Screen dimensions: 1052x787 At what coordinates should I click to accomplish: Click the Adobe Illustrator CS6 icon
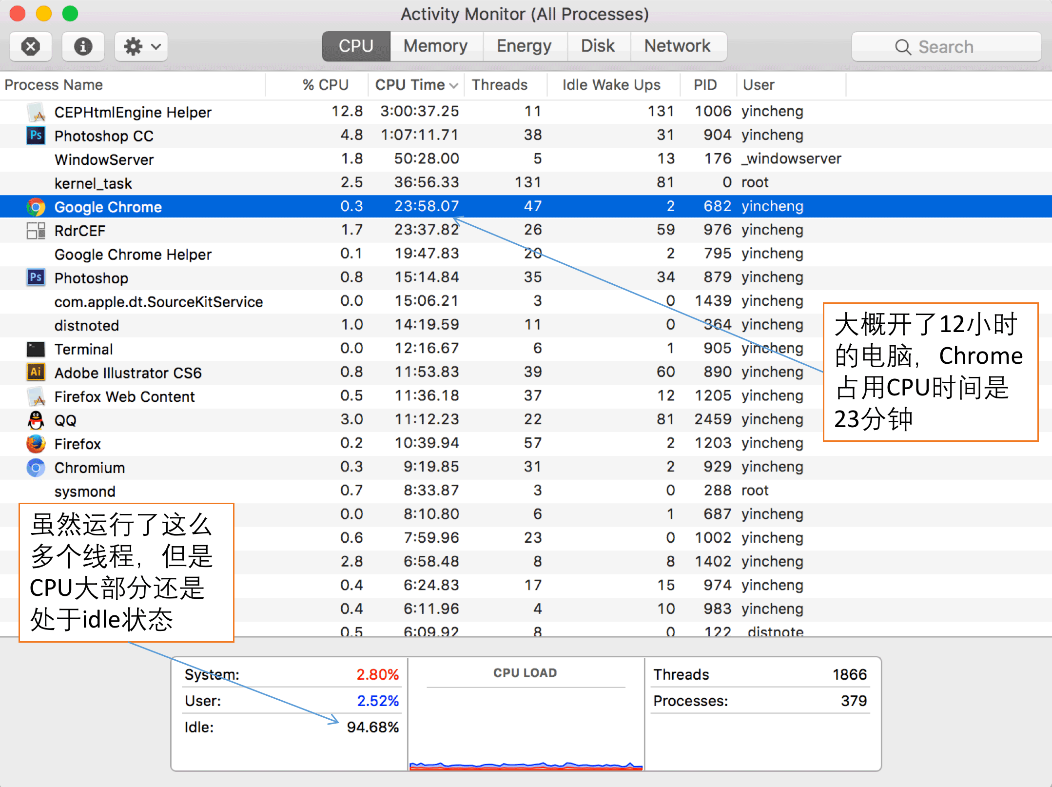[36, 373]
